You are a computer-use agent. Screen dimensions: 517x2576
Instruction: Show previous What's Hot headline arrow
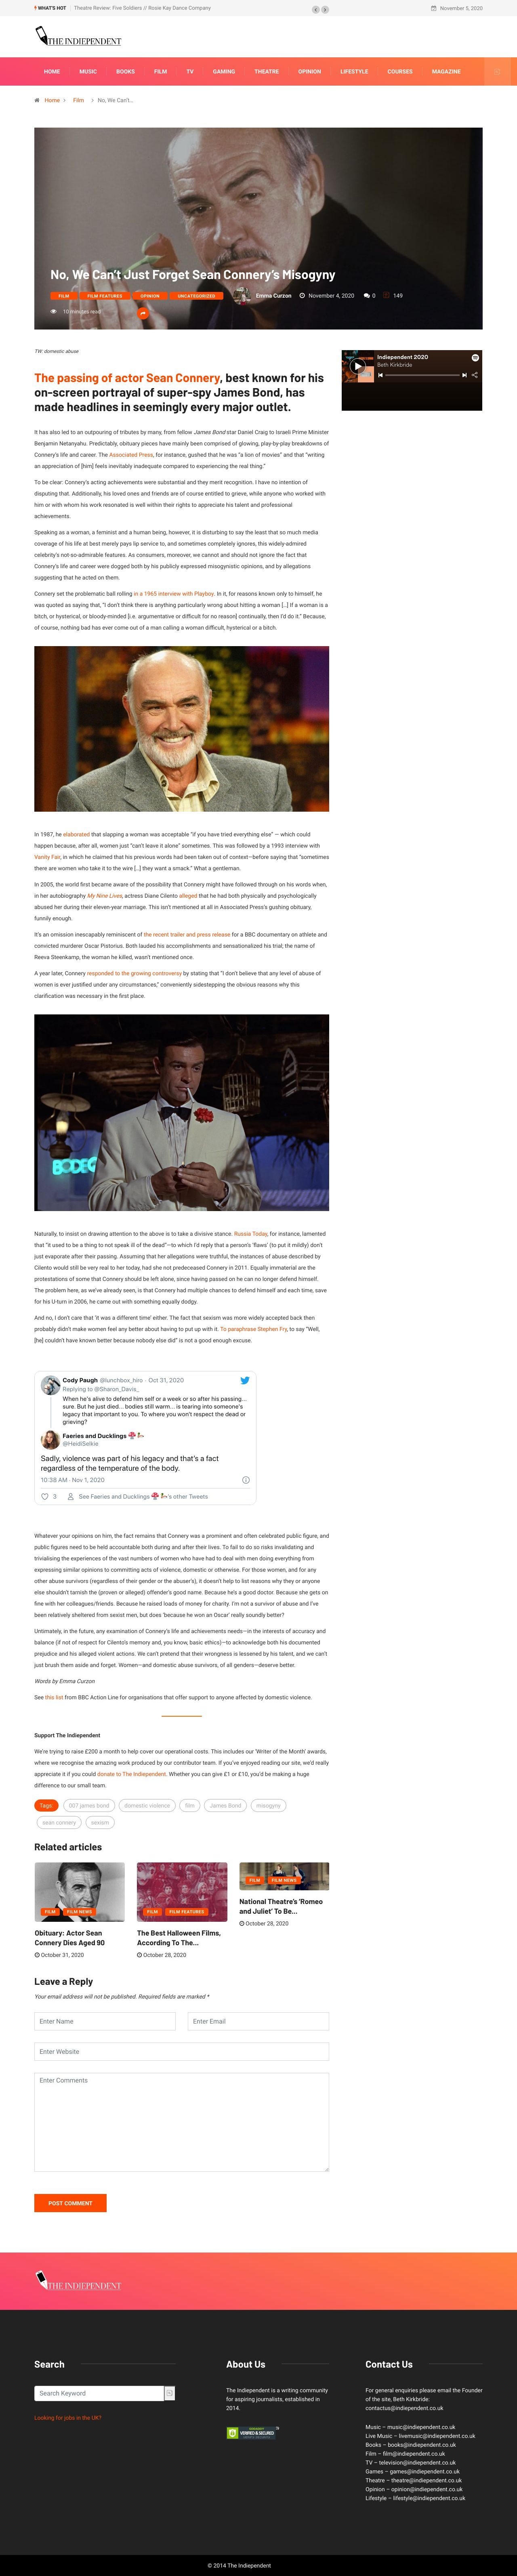click(316, 9)
